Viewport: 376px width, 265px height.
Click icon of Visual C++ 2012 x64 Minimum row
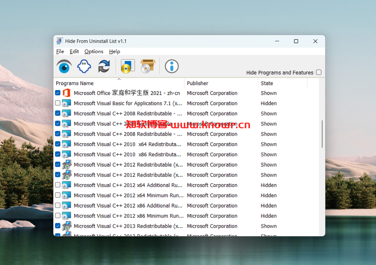click(66, 196)
